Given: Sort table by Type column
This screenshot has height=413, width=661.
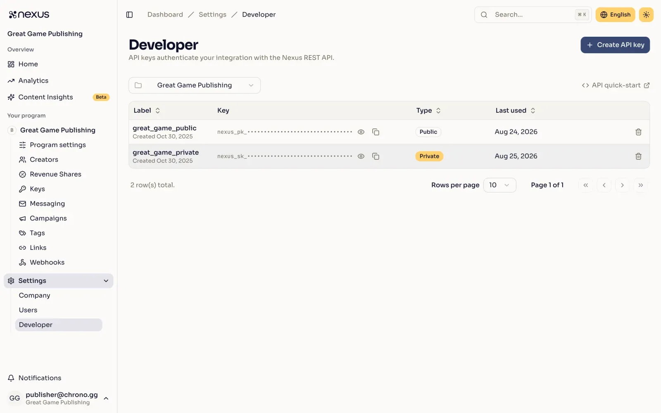Looking at the screenshot, I should pyautogui.click(x=428, y=110).
